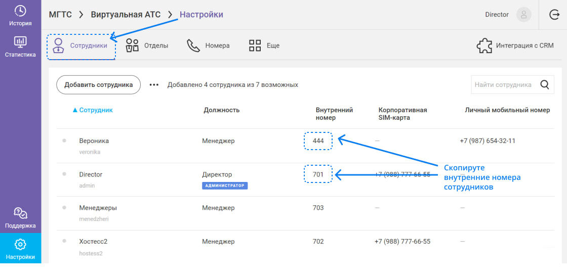Click the logout icon at top right

(x=554, y=15)
